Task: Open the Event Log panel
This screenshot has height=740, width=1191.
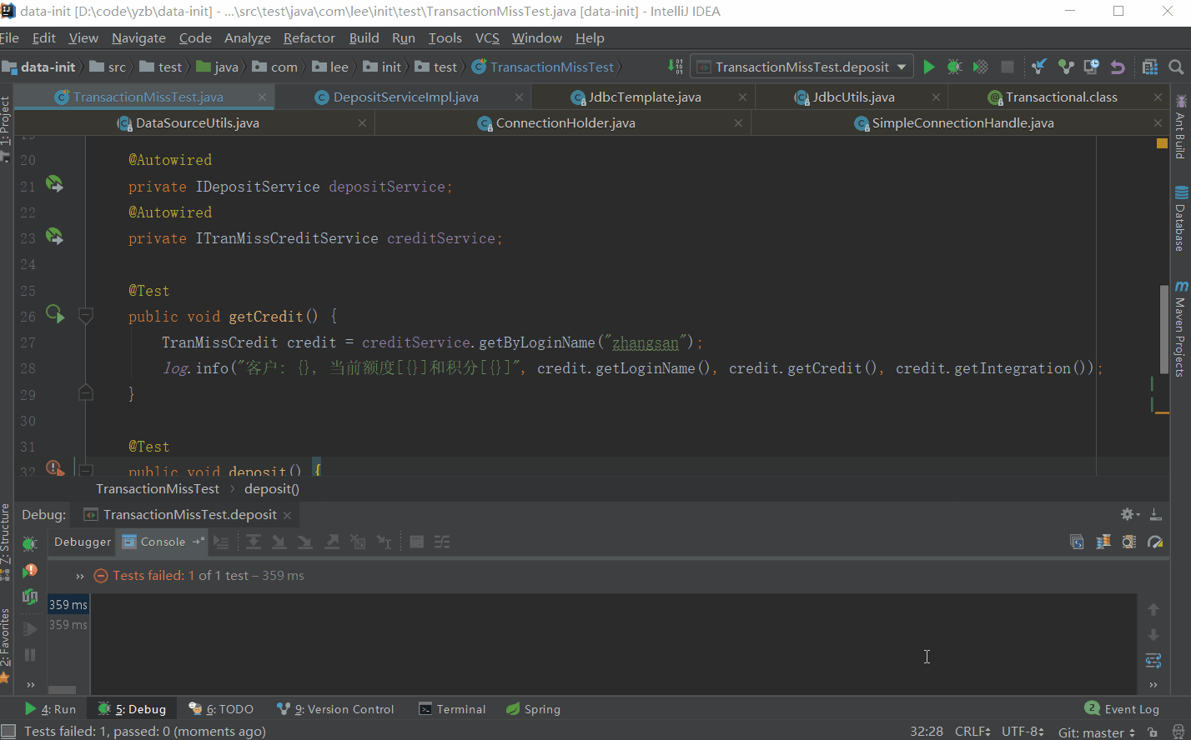Action: pos(1122,709)
